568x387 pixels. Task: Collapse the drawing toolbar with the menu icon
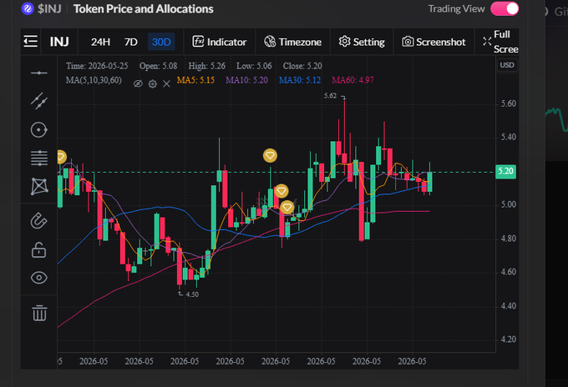tap(30, 42)
